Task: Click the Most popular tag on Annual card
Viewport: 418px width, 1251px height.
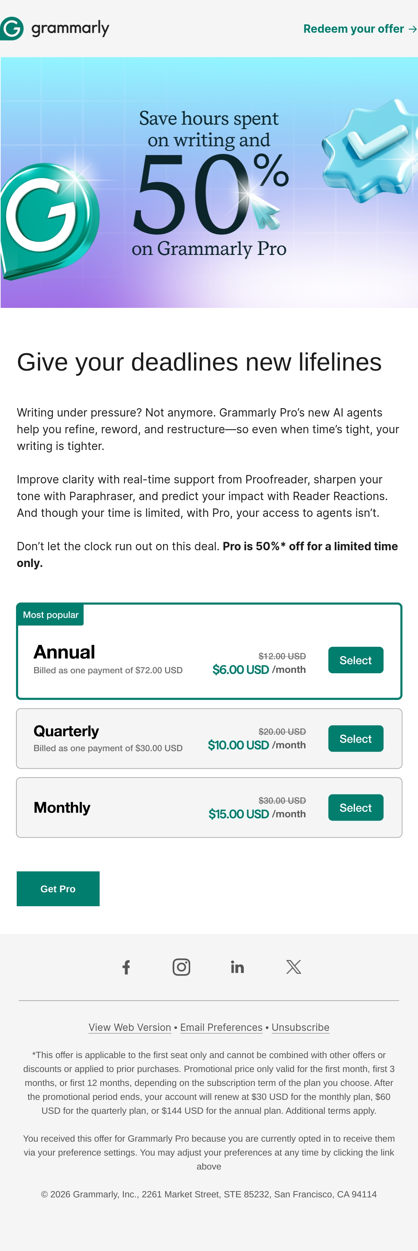Action: point(51,615)
